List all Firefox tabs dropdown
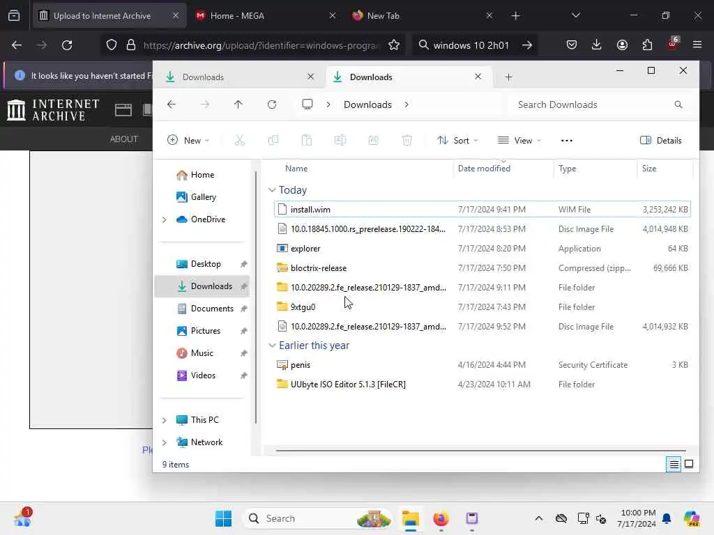714x535 pixels. (x=575, y=15)
